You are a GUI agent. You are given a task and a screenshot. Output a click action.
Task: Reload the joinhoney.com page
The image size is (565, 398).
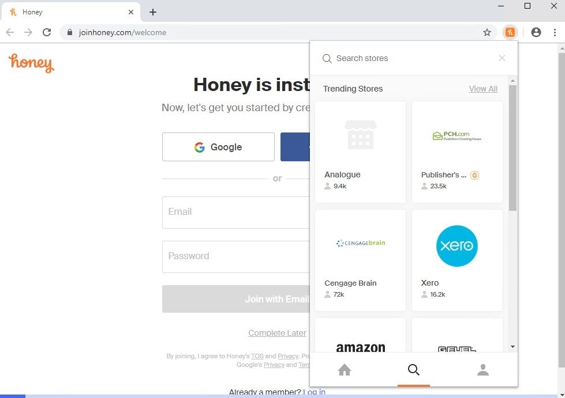47,32
